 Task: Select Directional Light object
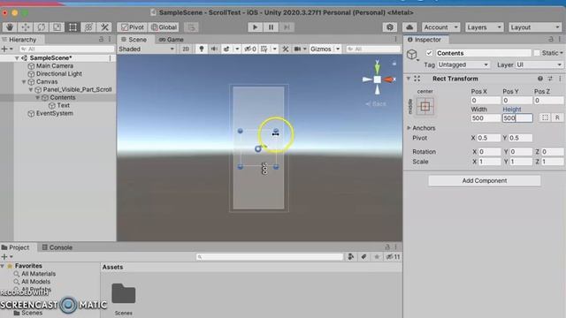[x=59, y=74]
